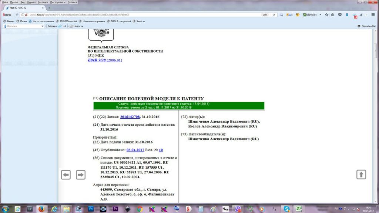Open the Firefox hamburger menu
This screenshot has width=379, height=213.
tap(373, 15)
